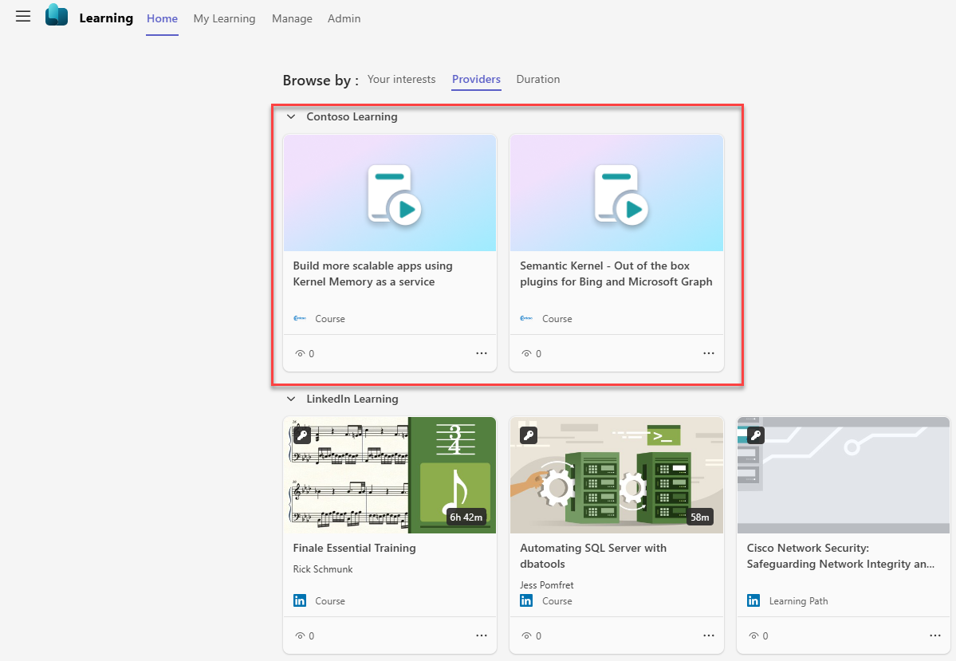Open Finale Essential Training thumbnail
The width and height of the screenshot is (956, 661).
(x=390, y=475)
